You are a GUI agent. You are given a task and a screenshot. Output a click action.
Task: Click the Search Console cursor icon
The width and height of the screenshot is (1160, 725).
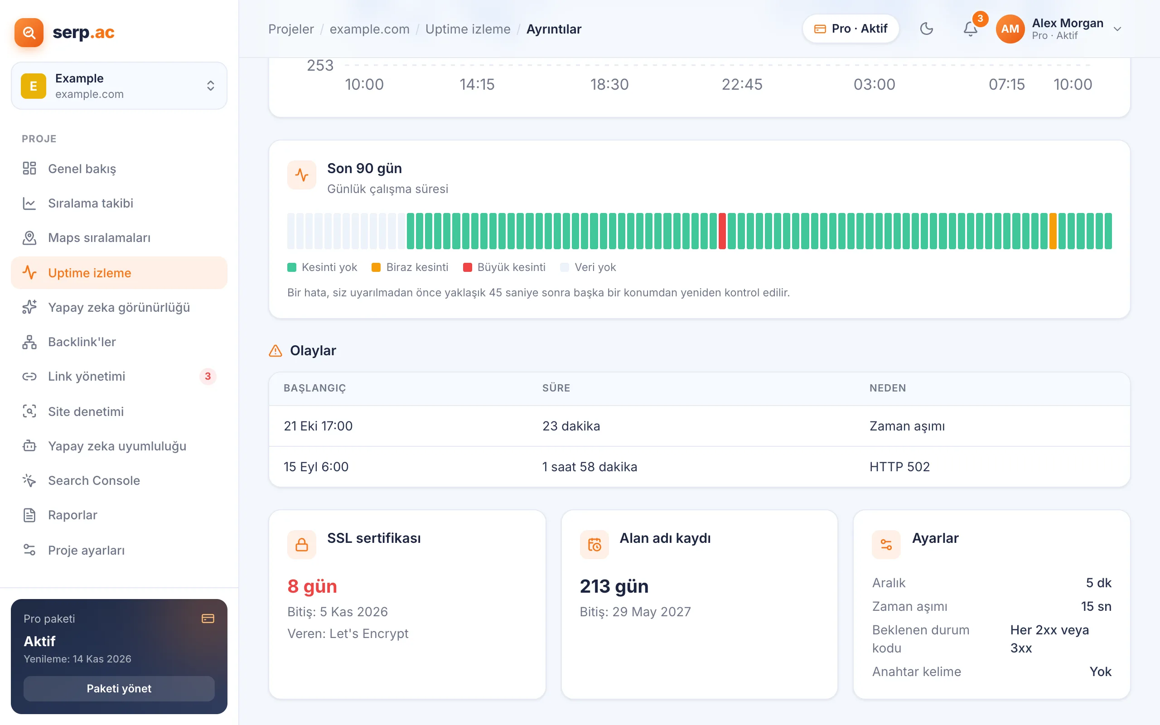tap(29, 480)
